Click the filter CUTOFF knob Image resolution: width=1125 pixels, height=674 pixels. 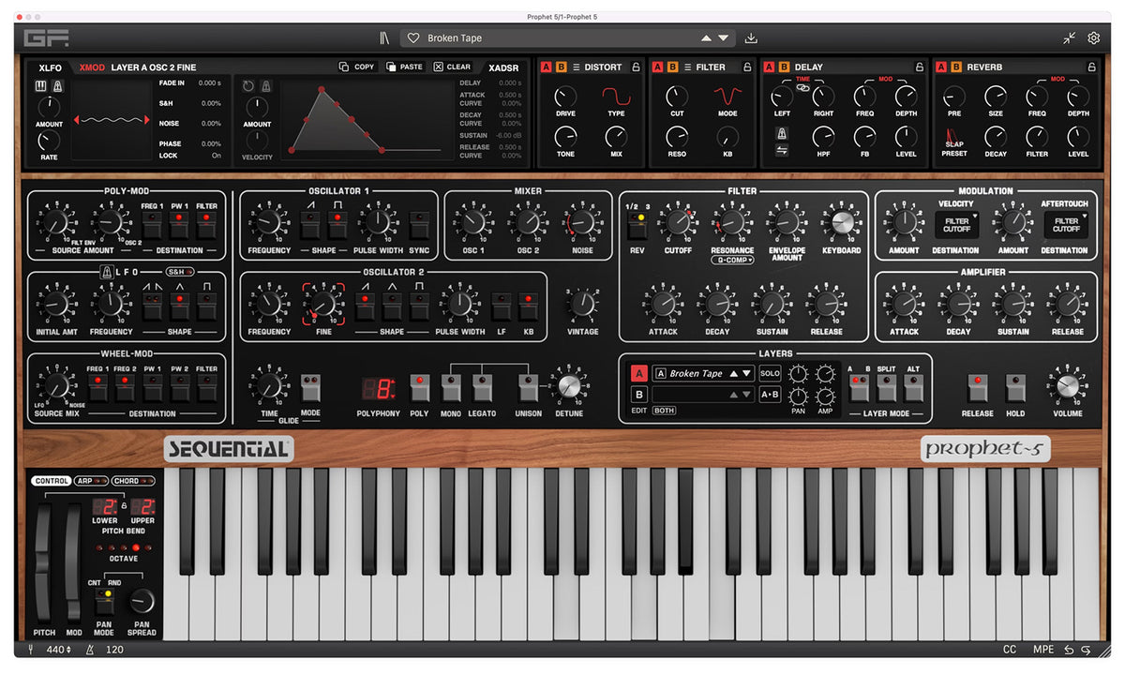click(678, 223)
